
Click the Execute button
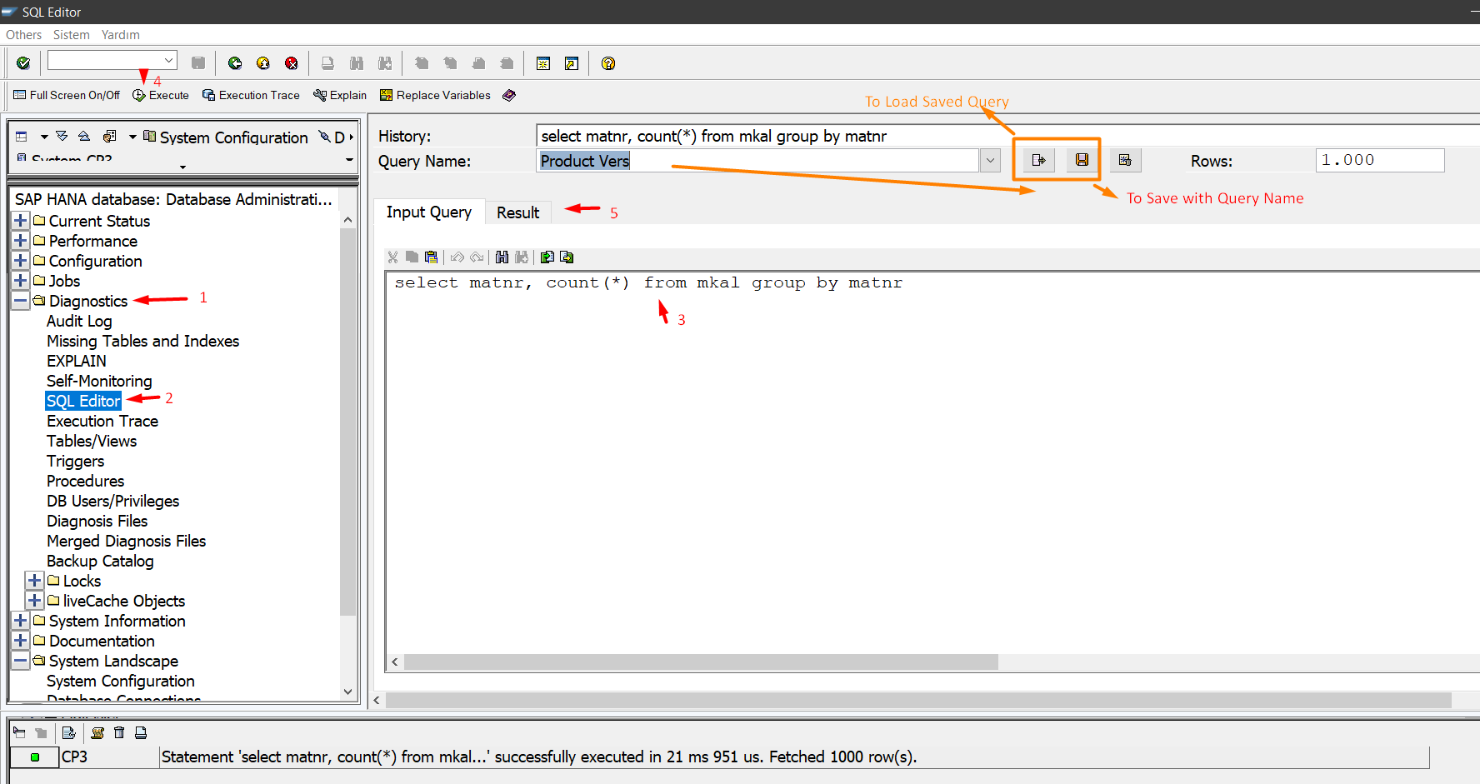pos(161,96)
